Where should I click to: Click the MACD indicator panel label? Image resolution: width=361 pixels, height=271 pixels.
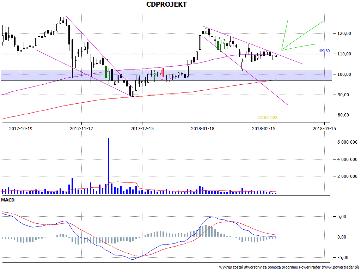(8, 200)
